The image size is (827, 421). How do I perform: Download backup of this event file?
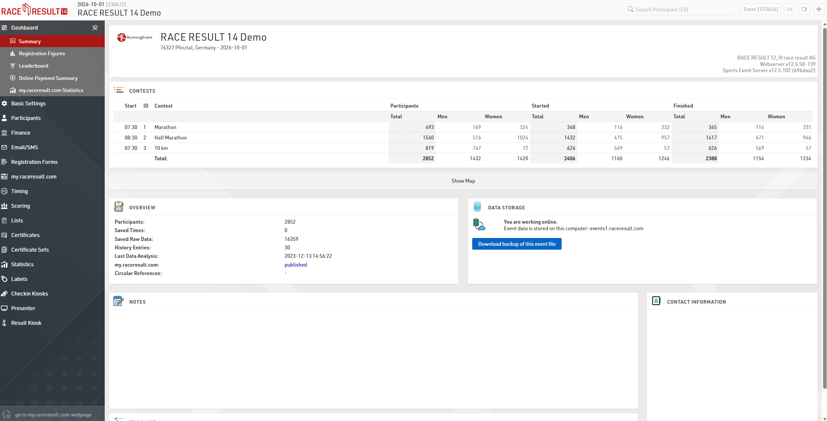pos(516,244)
